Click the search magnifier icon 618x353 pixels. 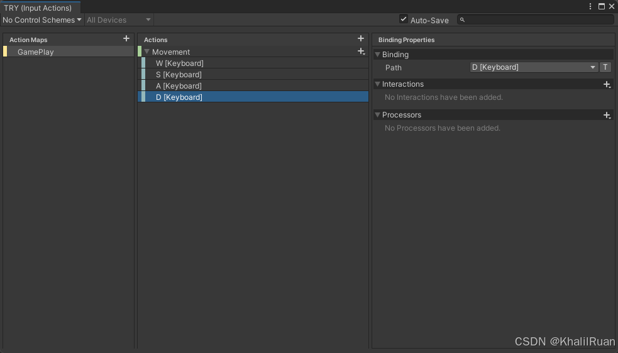462,19
